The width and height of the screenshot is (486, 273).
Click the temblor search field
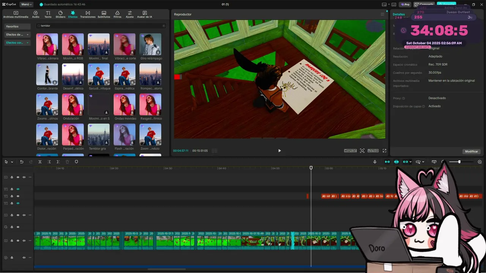pos(101,26)
